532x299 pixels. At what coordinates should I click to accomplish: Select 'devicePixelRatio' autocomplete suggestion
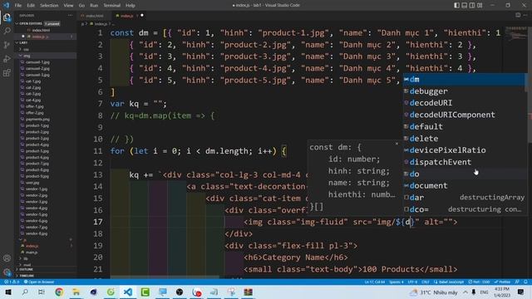464,150
